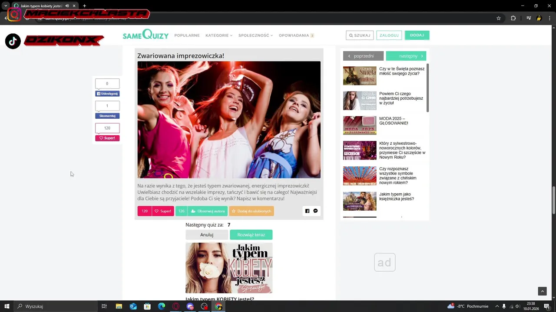Open the OPOWIADANIA section
The height and width of the screenshot is (312, 556).
coord(296,36)
